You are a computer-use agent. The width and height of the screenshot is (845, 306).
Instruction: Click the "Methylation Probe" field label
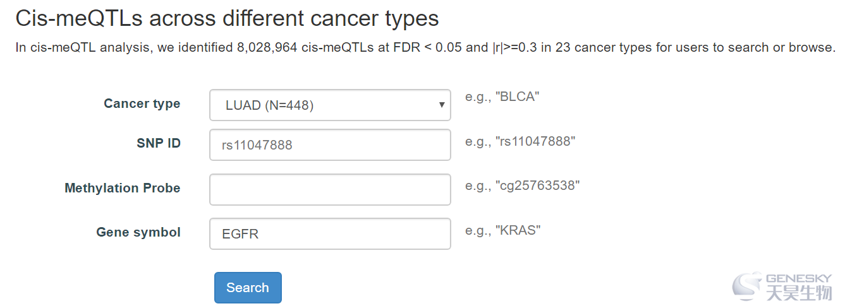123,188
